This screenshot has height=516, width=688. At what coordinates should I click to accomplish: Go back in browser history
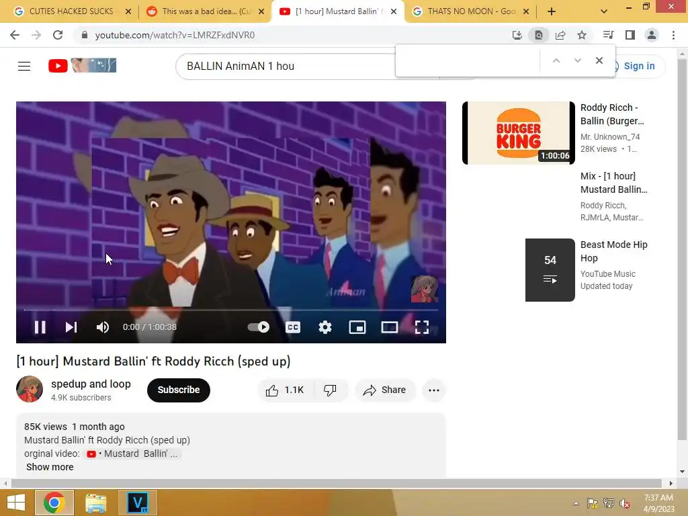(15, 35)
